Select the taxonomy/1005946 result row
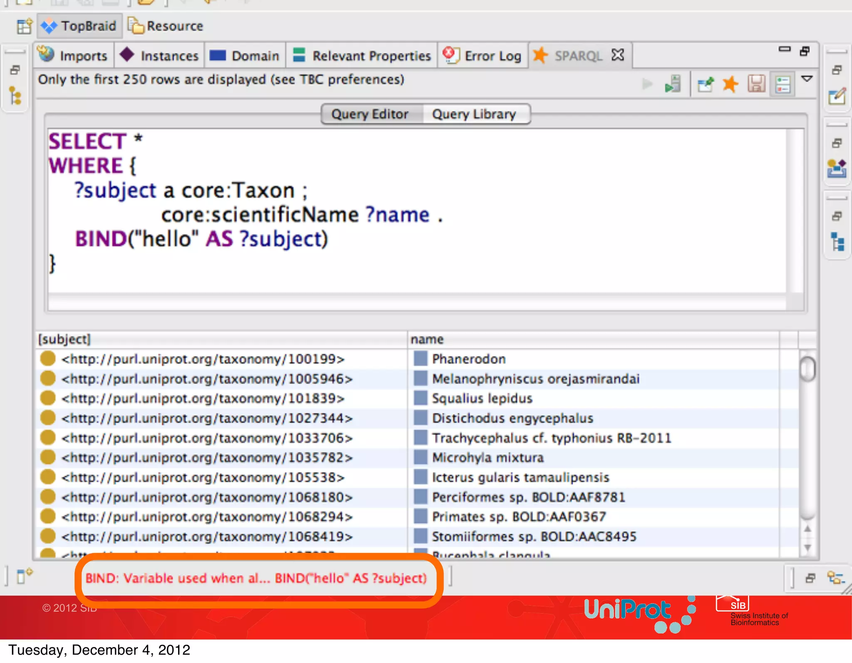This screenshot has width=852, height=663. (207, 379)
